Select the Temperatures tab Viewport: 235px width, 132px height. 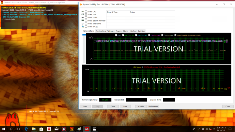88,31
